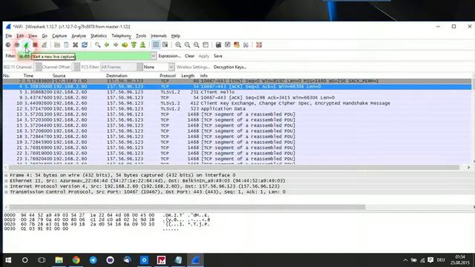Open the 802.11 Channel dropdown
Screen dimensions: 475x267
point(39,67)
